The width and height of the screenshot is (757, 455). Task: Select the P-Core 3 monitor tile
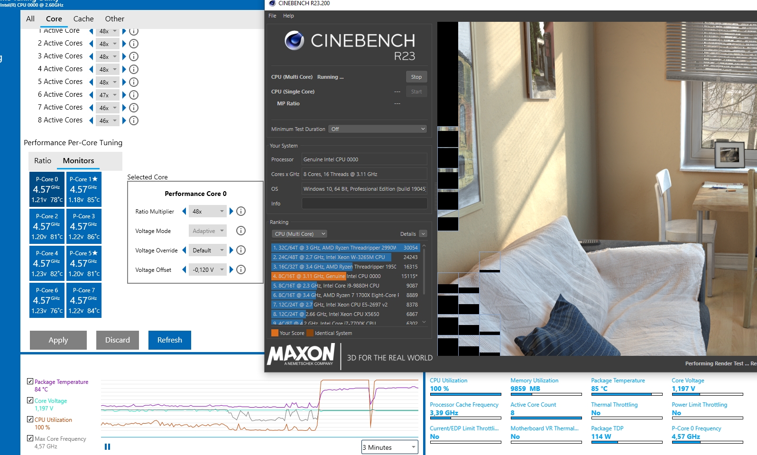pyautogui.click(x=84, y=226)
